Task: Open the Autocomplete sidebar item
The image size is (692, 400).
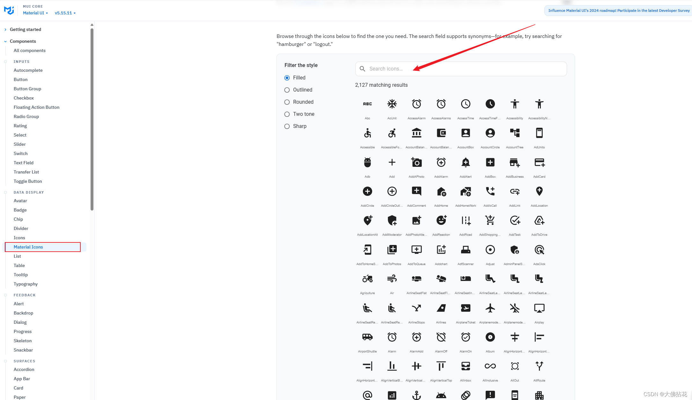Action: coord(28,70)
